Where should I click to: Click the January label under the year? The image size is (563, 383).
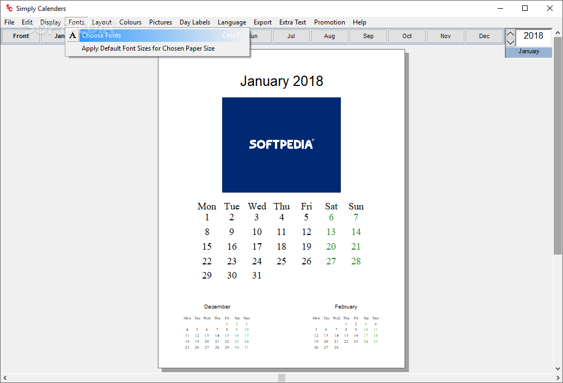click(529, 51)
